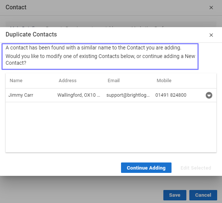The height and width of the screenshot is (203, 222).
Task: Click Cancel in the Contact window
Action: pos(203,195)
